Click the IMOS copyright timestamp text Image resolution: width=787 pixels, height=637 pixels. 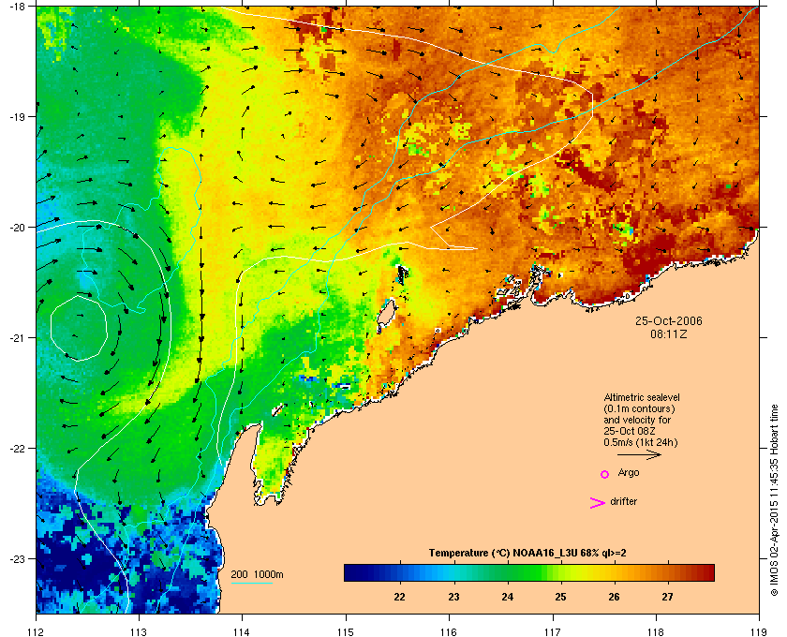click(x=775, y=501)
